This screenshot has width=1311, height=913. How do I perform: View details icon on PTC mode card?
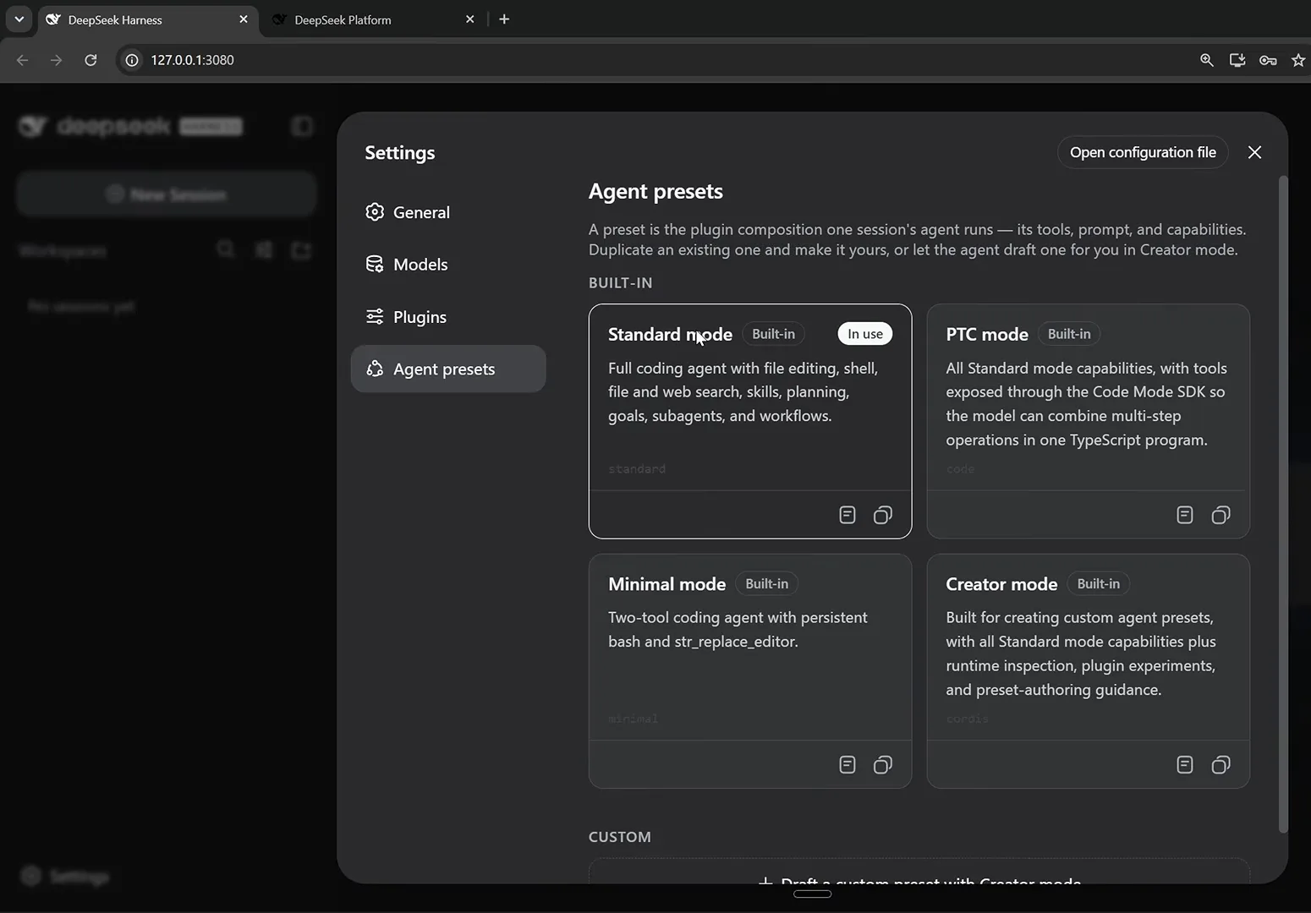pos(1185,515)
